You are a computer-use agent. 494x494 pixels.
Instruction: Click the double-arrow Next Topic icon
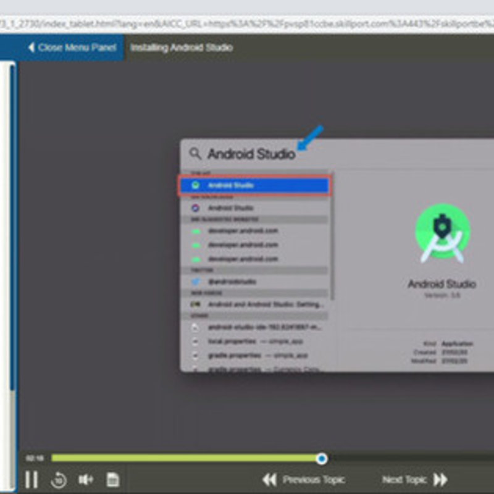[440, 480]
